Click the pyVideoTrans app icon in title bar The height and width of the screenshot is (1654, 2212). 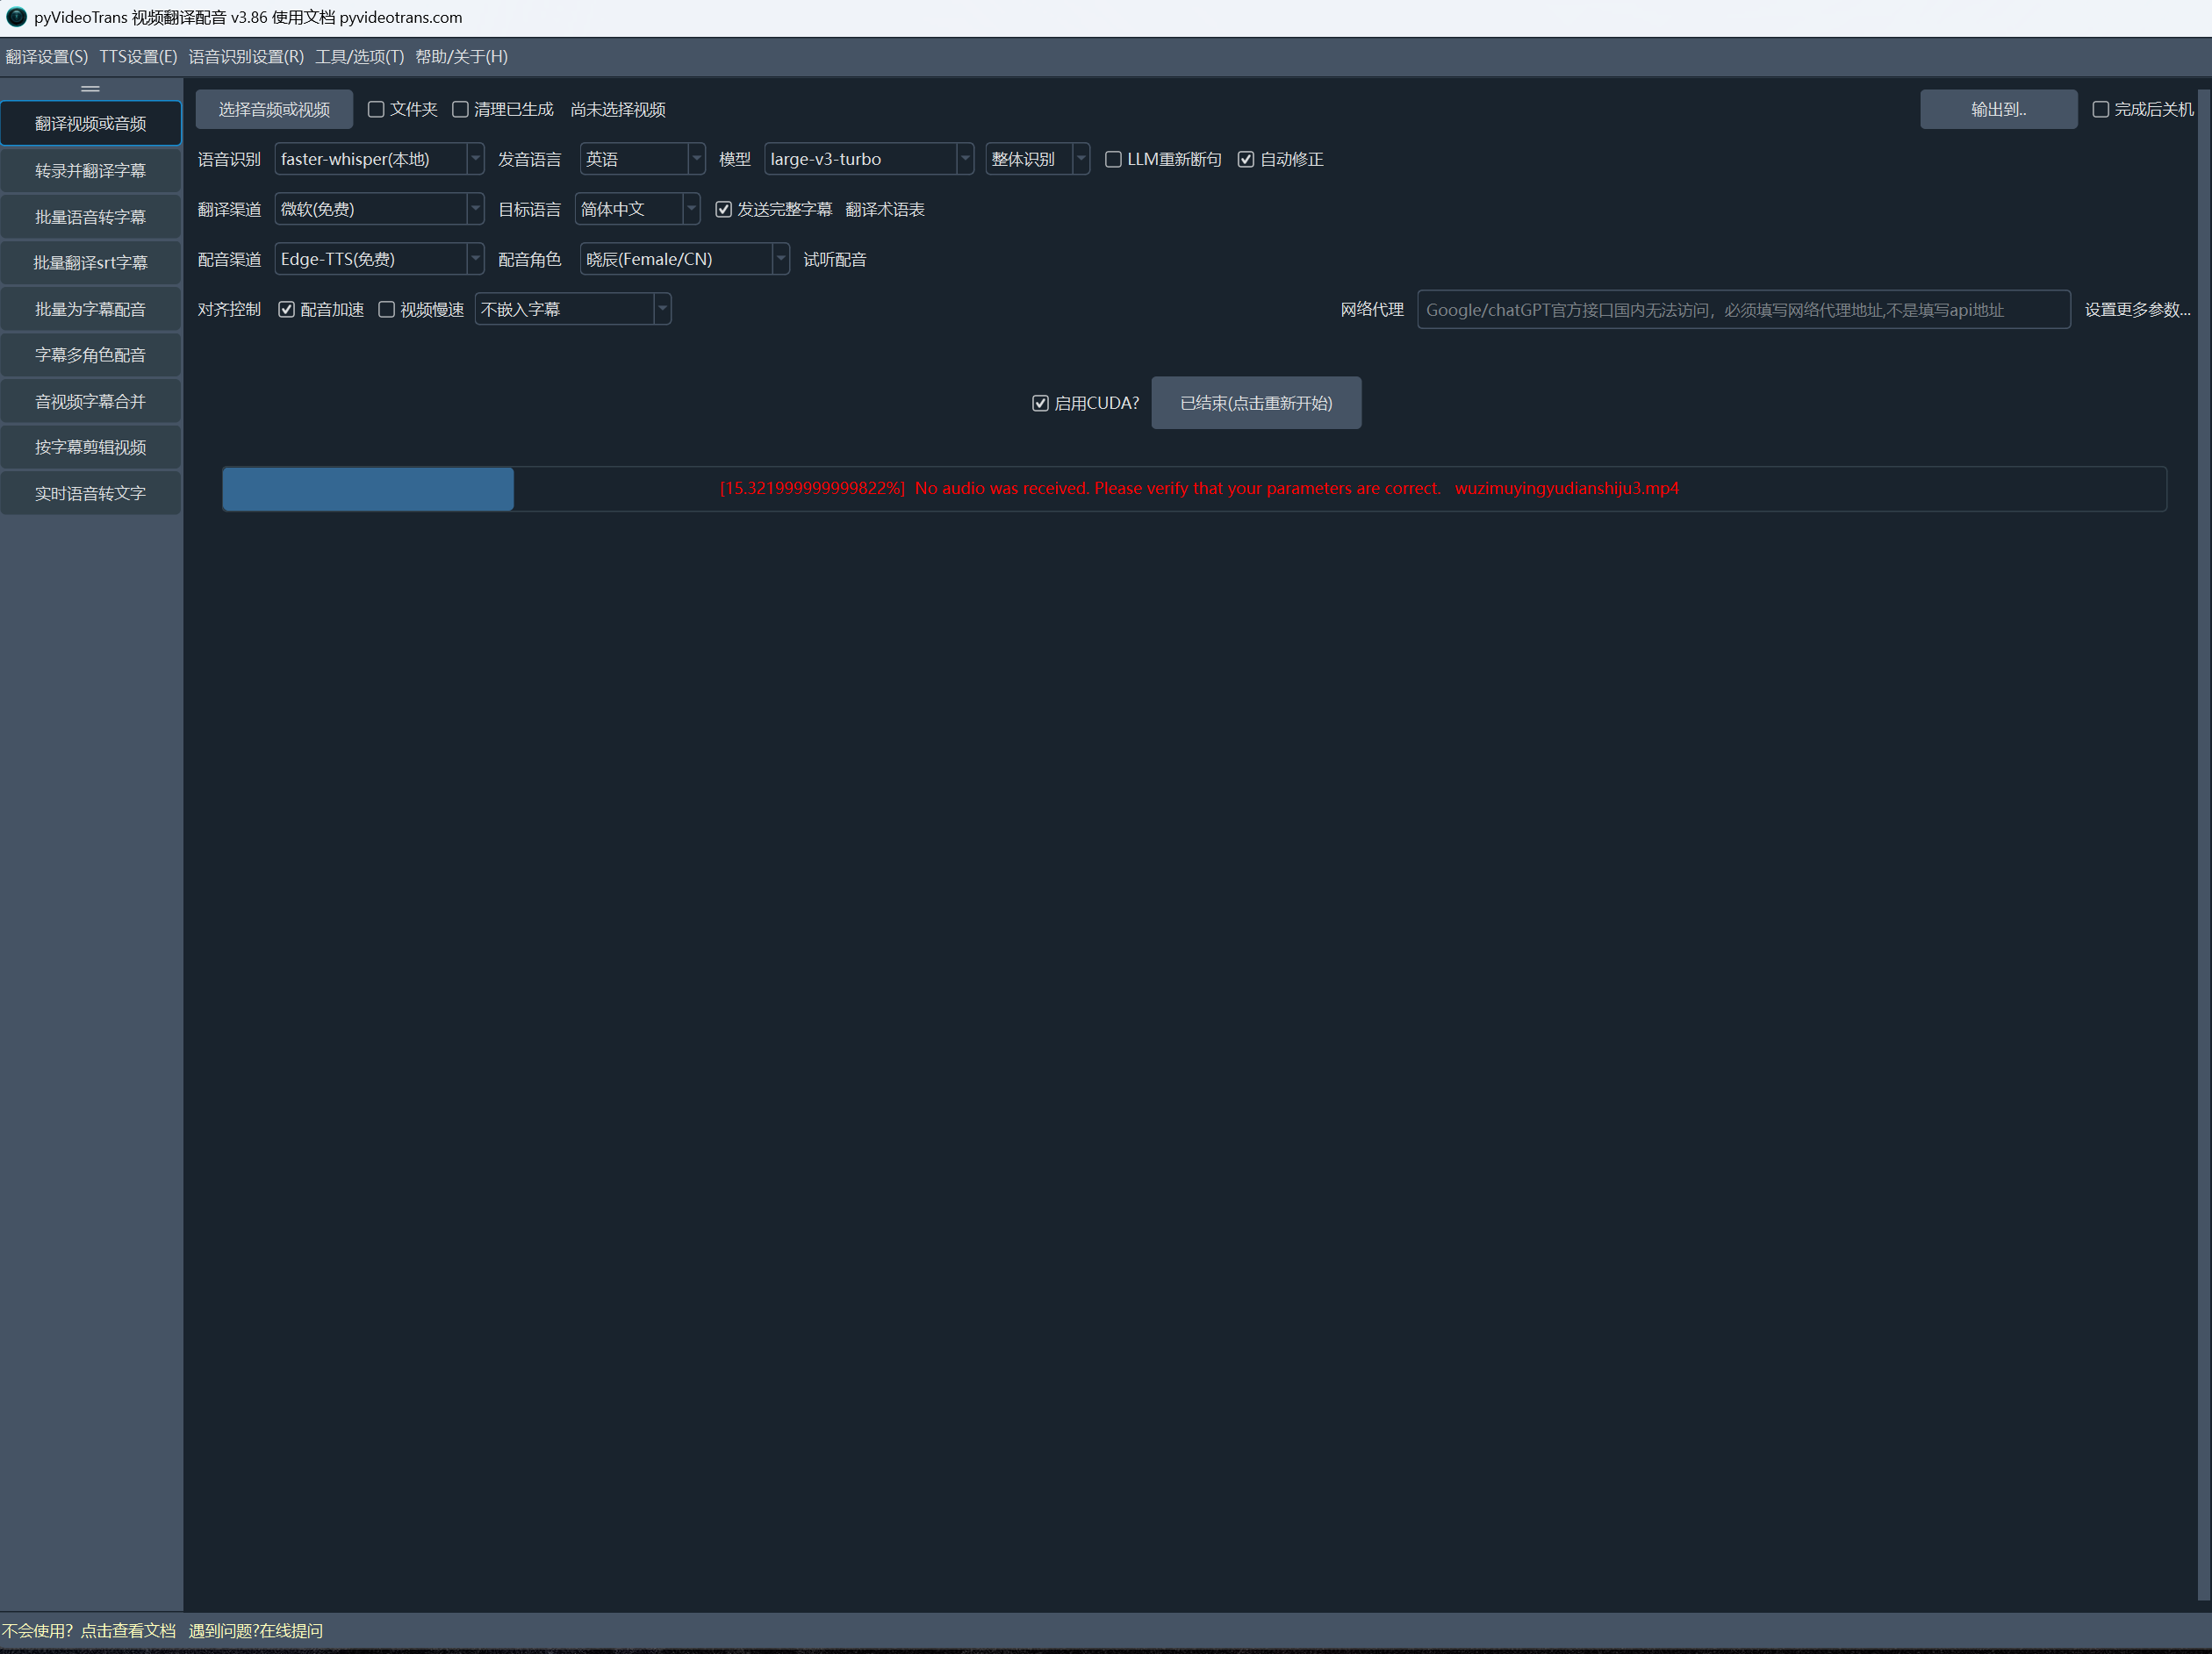(16, 17)
